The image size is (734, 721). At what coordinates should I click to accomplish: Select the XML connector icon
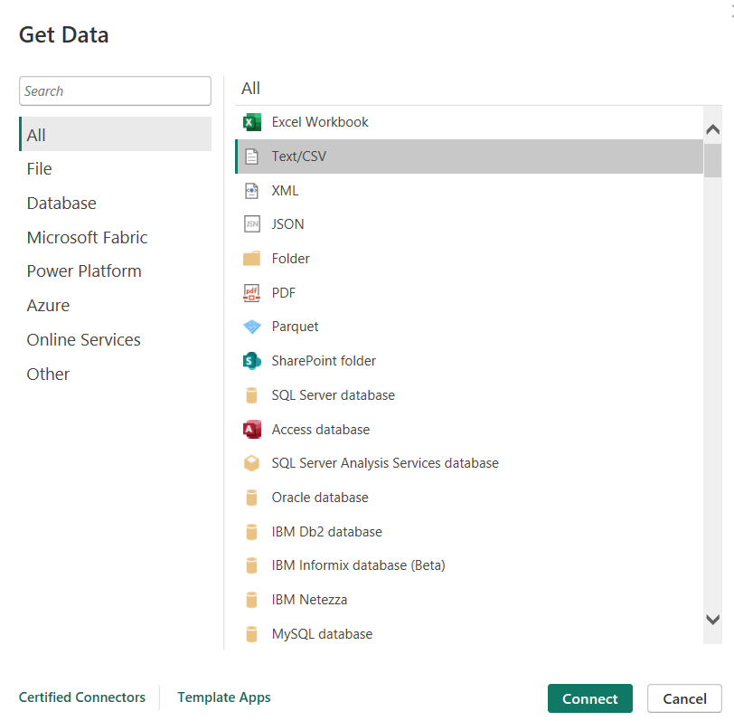[x=252, y=190]
